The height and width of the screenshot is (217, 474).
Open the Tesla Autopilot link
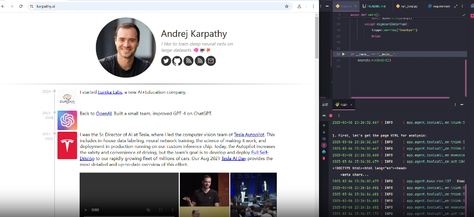pyautogui.click(x=249, y=135)
